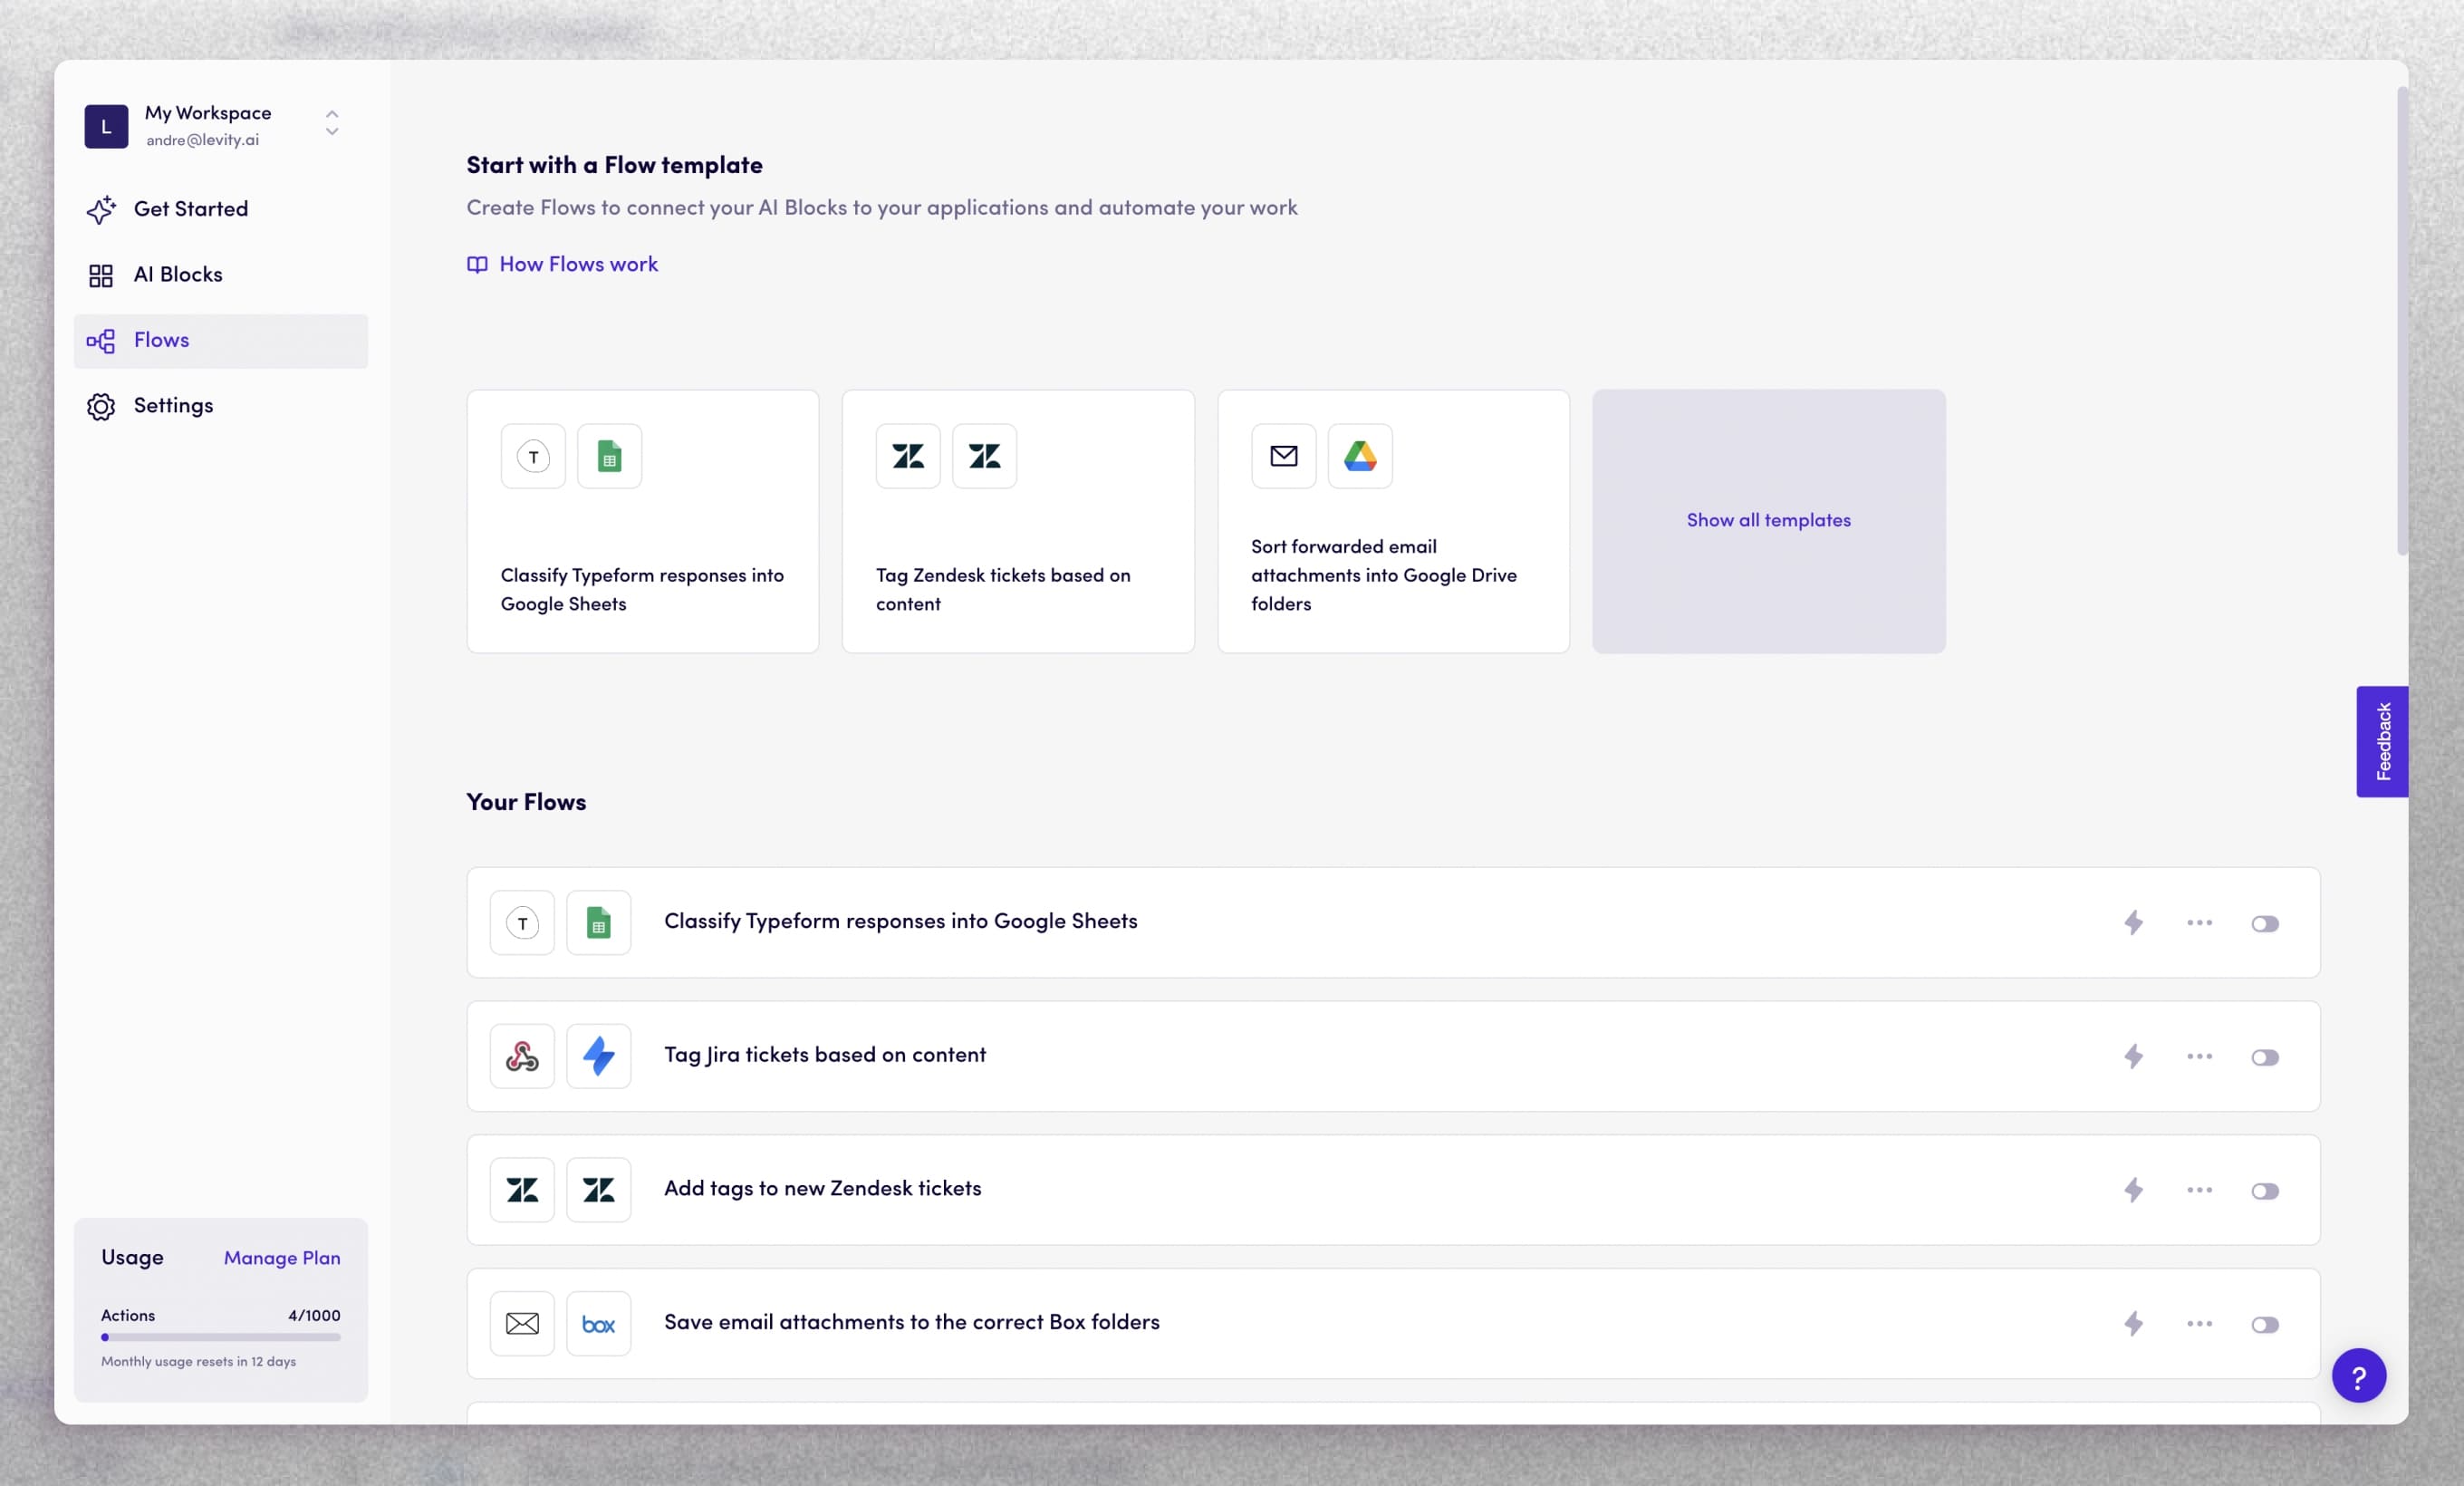Expand the My Workspace switcher chevrons
The image size is (2464, 1486).
point(332,123)
